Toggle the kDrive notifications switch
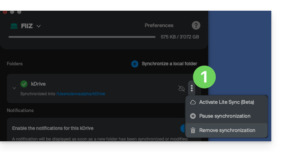This screenshot has height=152, width=282. 184,128
